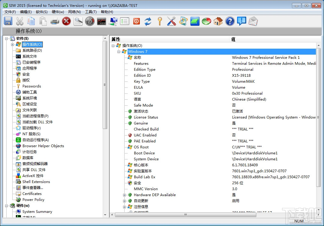Click the properties panel horizontal scrollbar thumb
Screen dimensions: 324x226
pos(186,215)
